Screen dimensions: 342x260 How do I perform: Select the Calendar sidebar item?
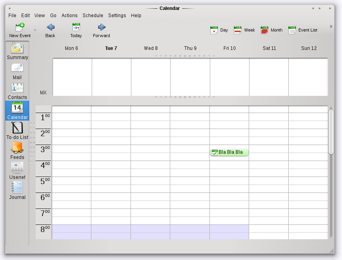tap(17, 111)
